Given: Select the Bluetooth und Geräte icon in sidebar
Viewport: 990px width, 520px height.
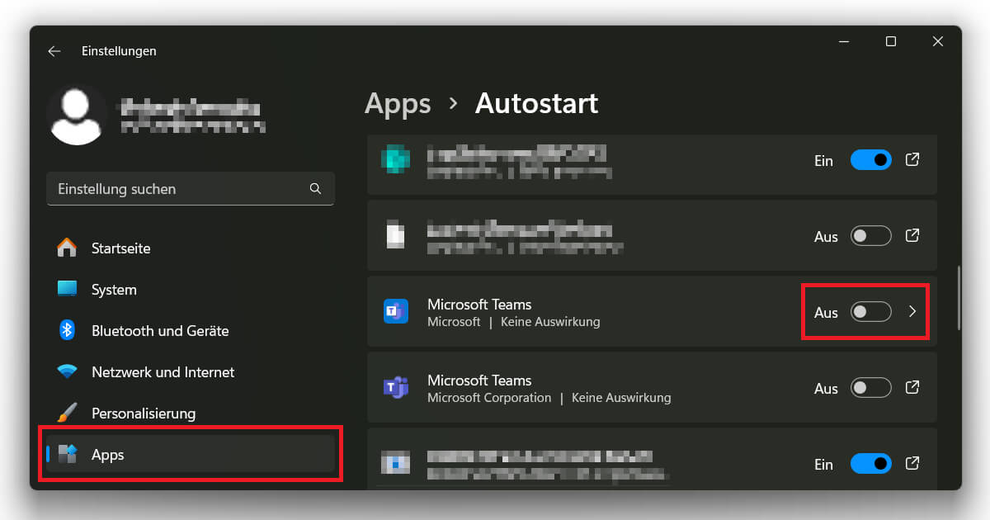Looking at the screenshot, I should pyautogui.click(x=66, y=330).
